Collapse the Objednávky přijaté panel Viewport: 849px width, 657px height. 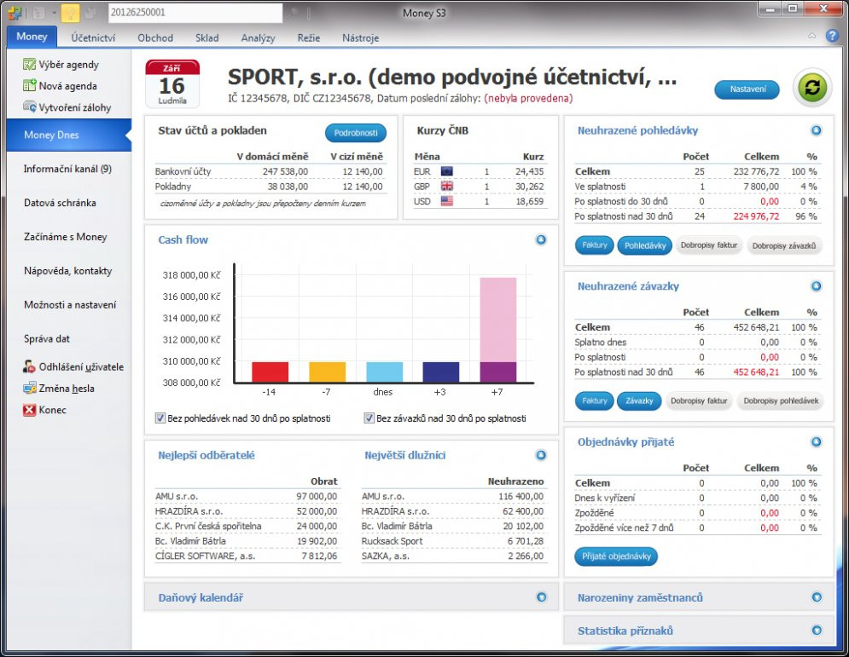coord(817,441)
